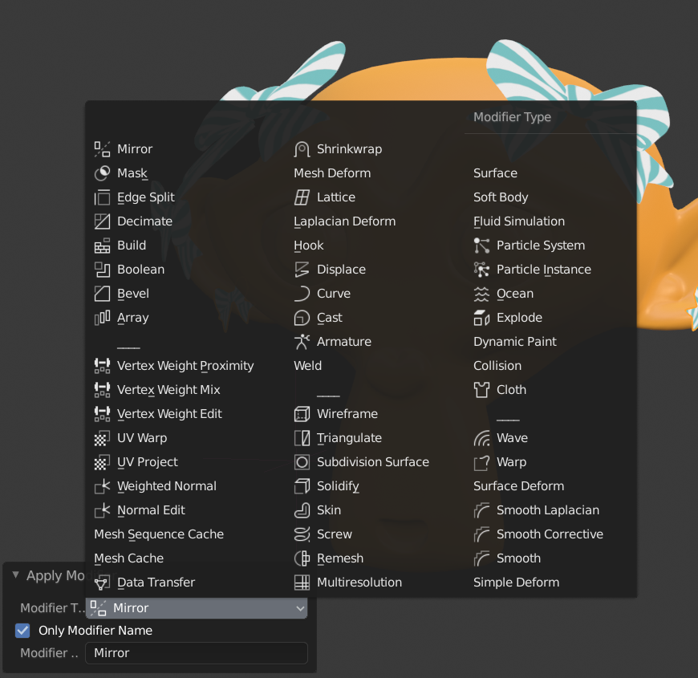Pick the Solidify modifier icon
This screenshot has height=678, width=698.
(302, 485)
